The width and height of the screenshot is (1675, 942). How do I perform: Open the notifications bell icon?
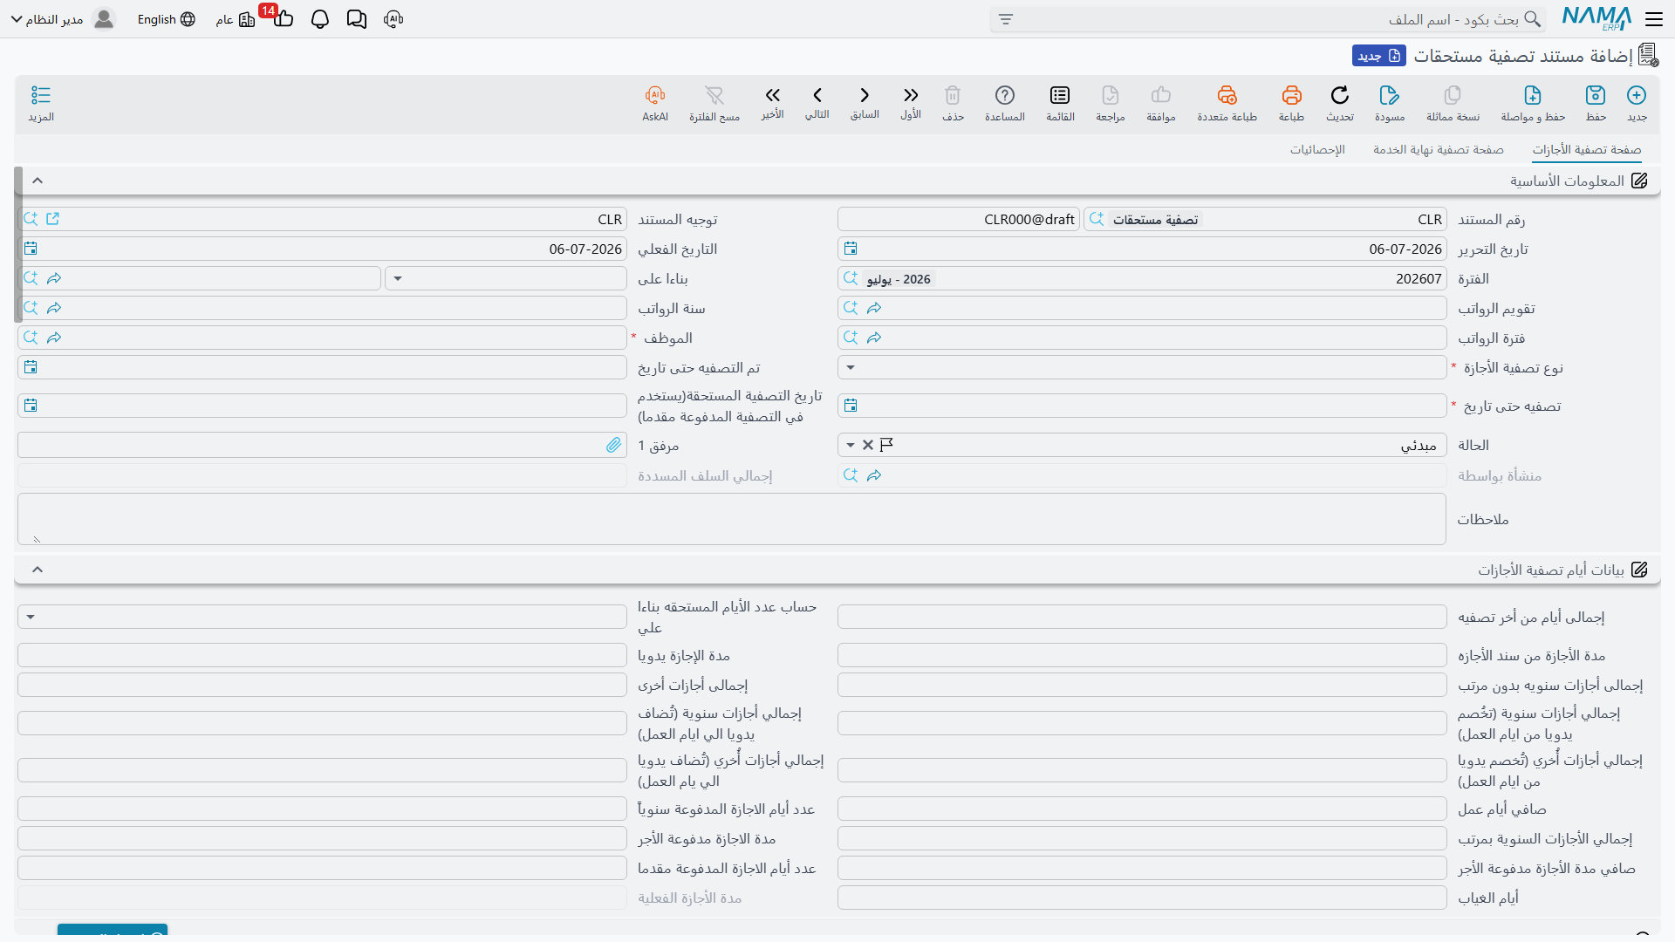[x=320, y=19]
